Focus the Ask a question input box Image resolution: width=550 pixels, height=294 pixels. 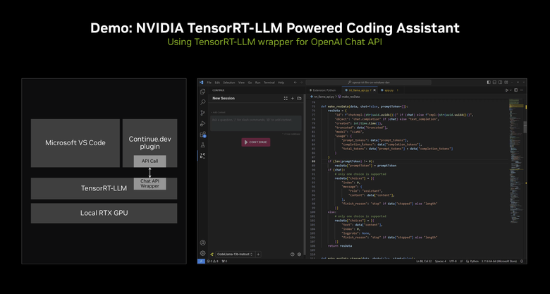point(256,123)
